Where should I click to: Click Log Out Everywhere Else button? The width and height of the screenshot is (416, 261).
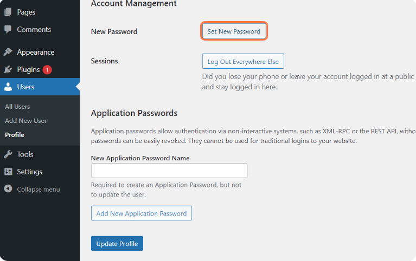[x=242, y=62]
